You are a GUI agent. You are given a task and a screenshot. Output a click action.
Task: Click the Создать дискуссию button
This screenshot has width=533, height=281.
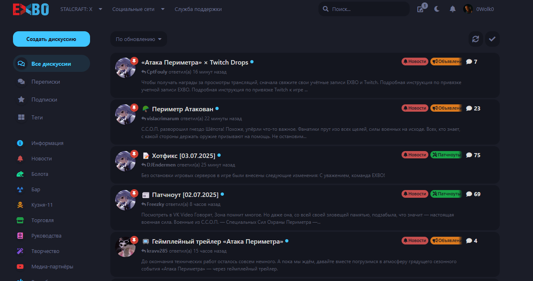pos(52,39)
